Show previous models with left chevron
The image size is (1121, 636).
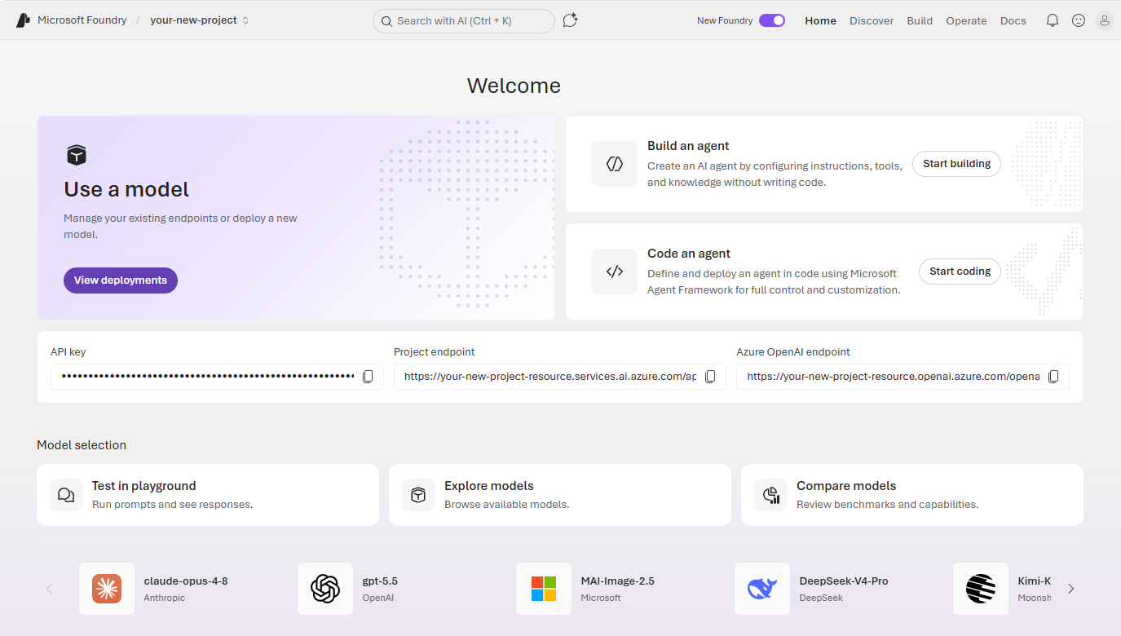point(49,589)
